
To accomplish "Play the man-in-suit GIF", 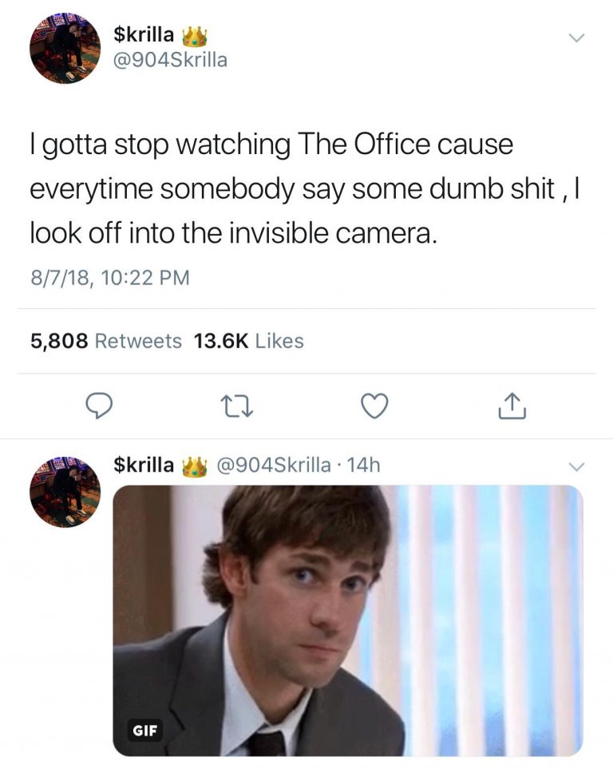I will tap(348, 620).
